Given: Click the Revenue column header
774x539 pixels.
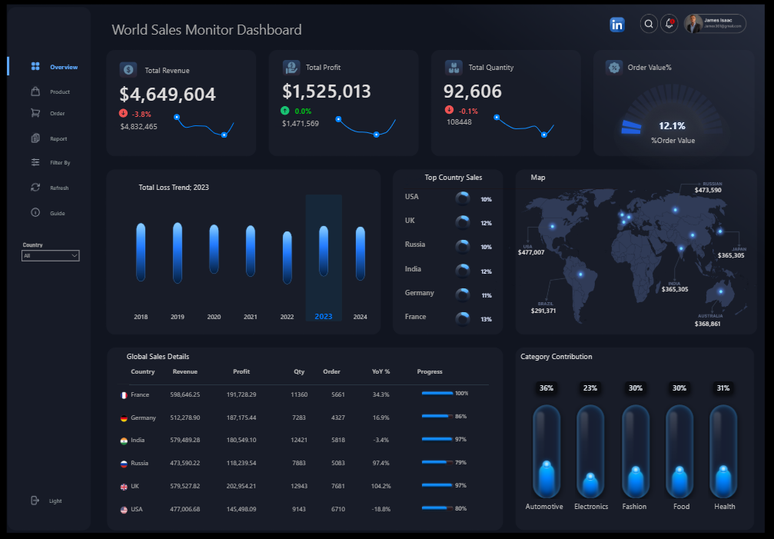Looking at the screenshot, I should click(x=185, y=371).
